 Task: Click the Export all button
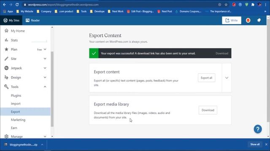tap(206, 78)
